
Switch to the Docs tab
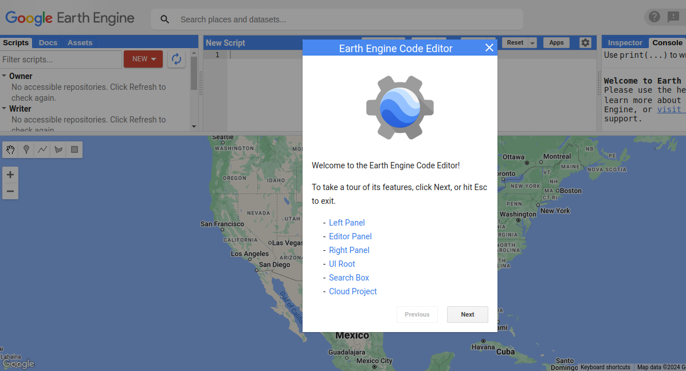(x=48, y=43)
